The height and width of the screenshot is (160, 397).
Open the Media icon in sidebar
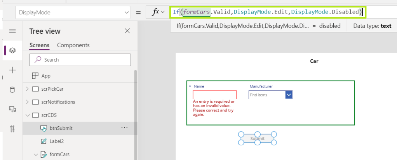pyautogui.click(x=12, y=110)
